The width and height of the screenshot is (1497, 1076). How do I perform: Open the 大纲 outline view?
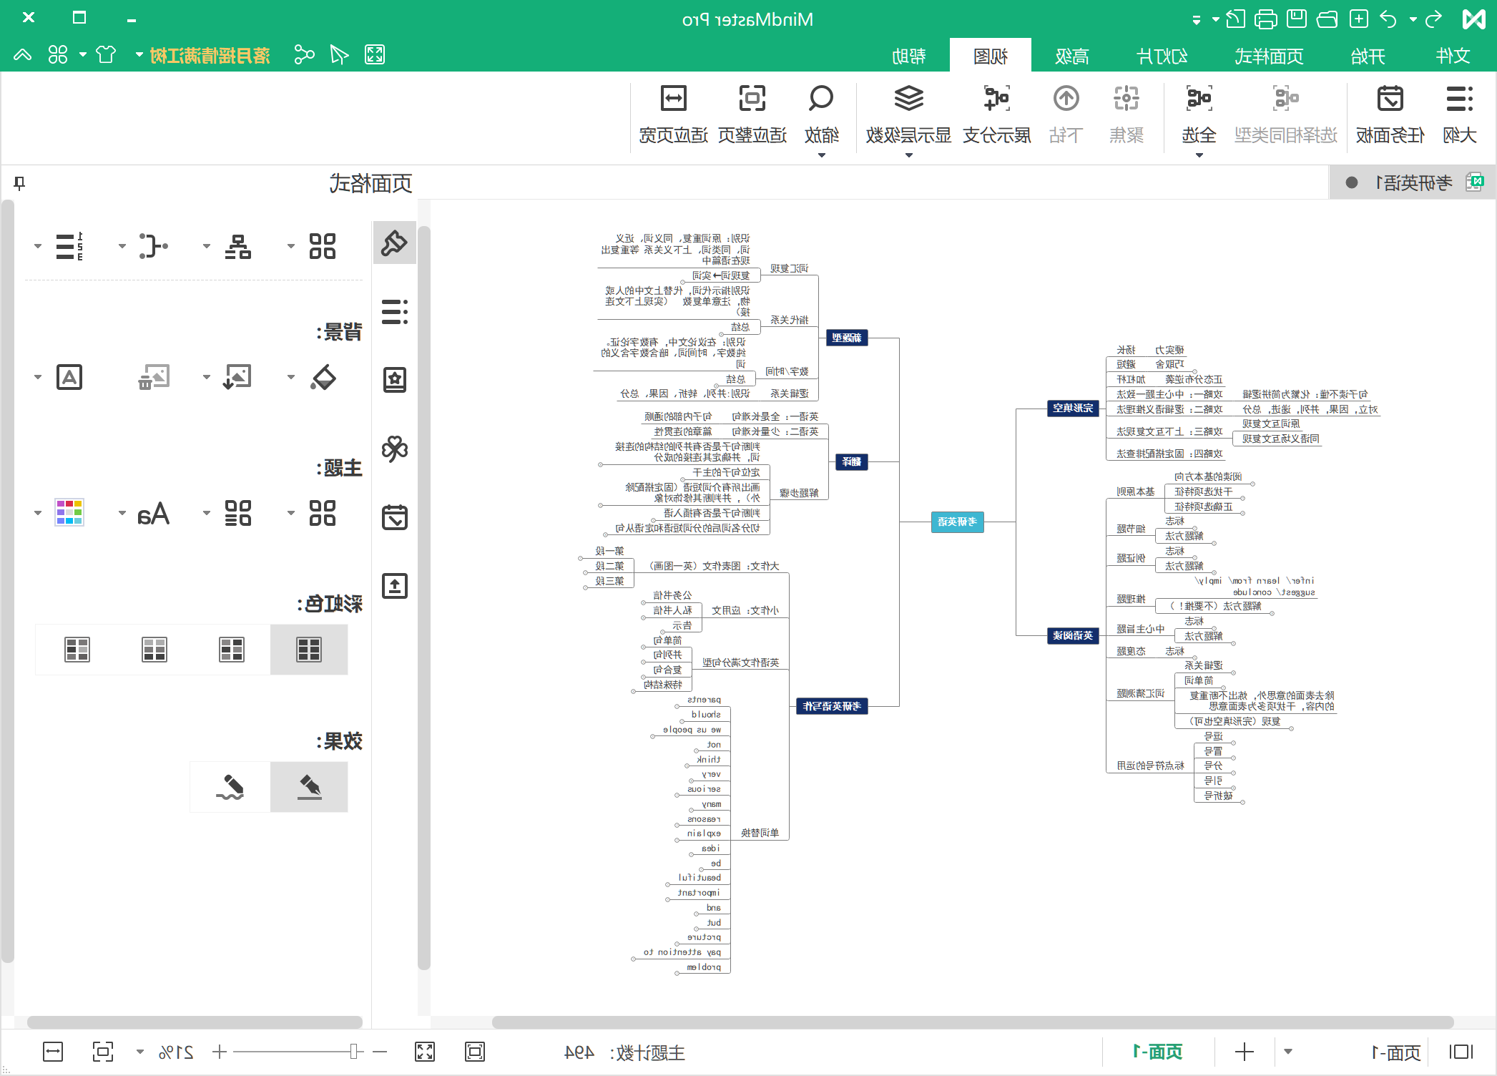[1460, 114]
